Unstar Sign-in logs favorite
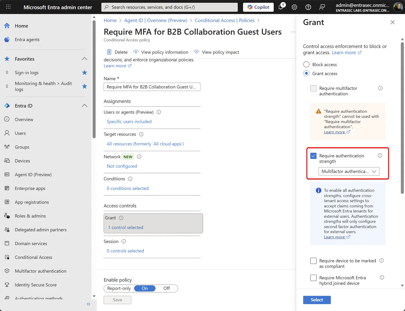405x311 pixels. [x=84, y=72]
